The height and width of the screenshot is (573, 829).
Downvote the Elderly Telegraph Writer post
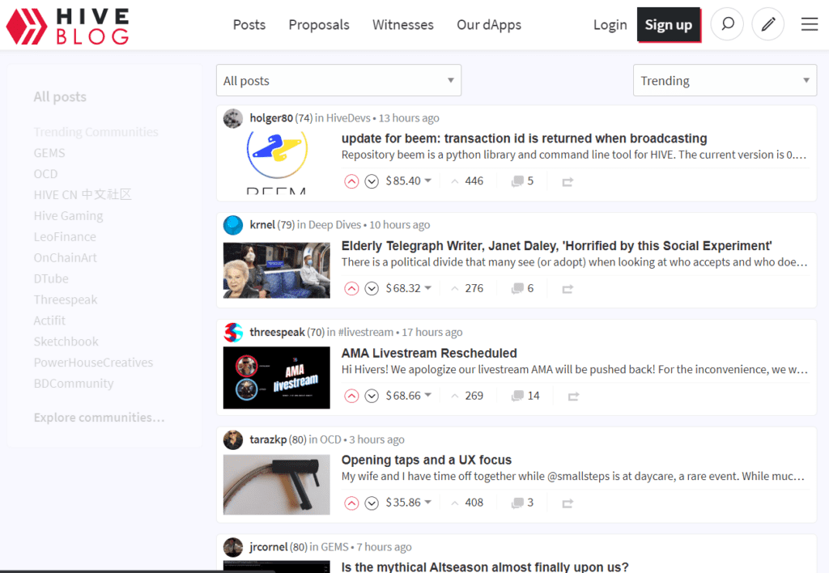point(372,289)
